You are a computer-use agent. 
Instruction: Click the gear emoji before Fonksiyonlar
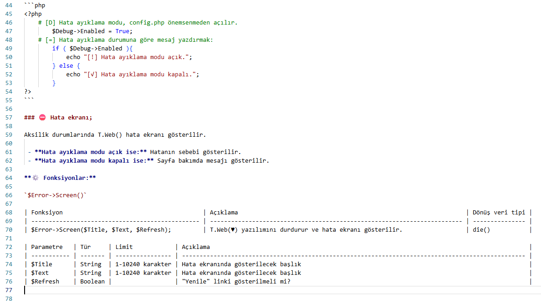(x=36, y=178)
